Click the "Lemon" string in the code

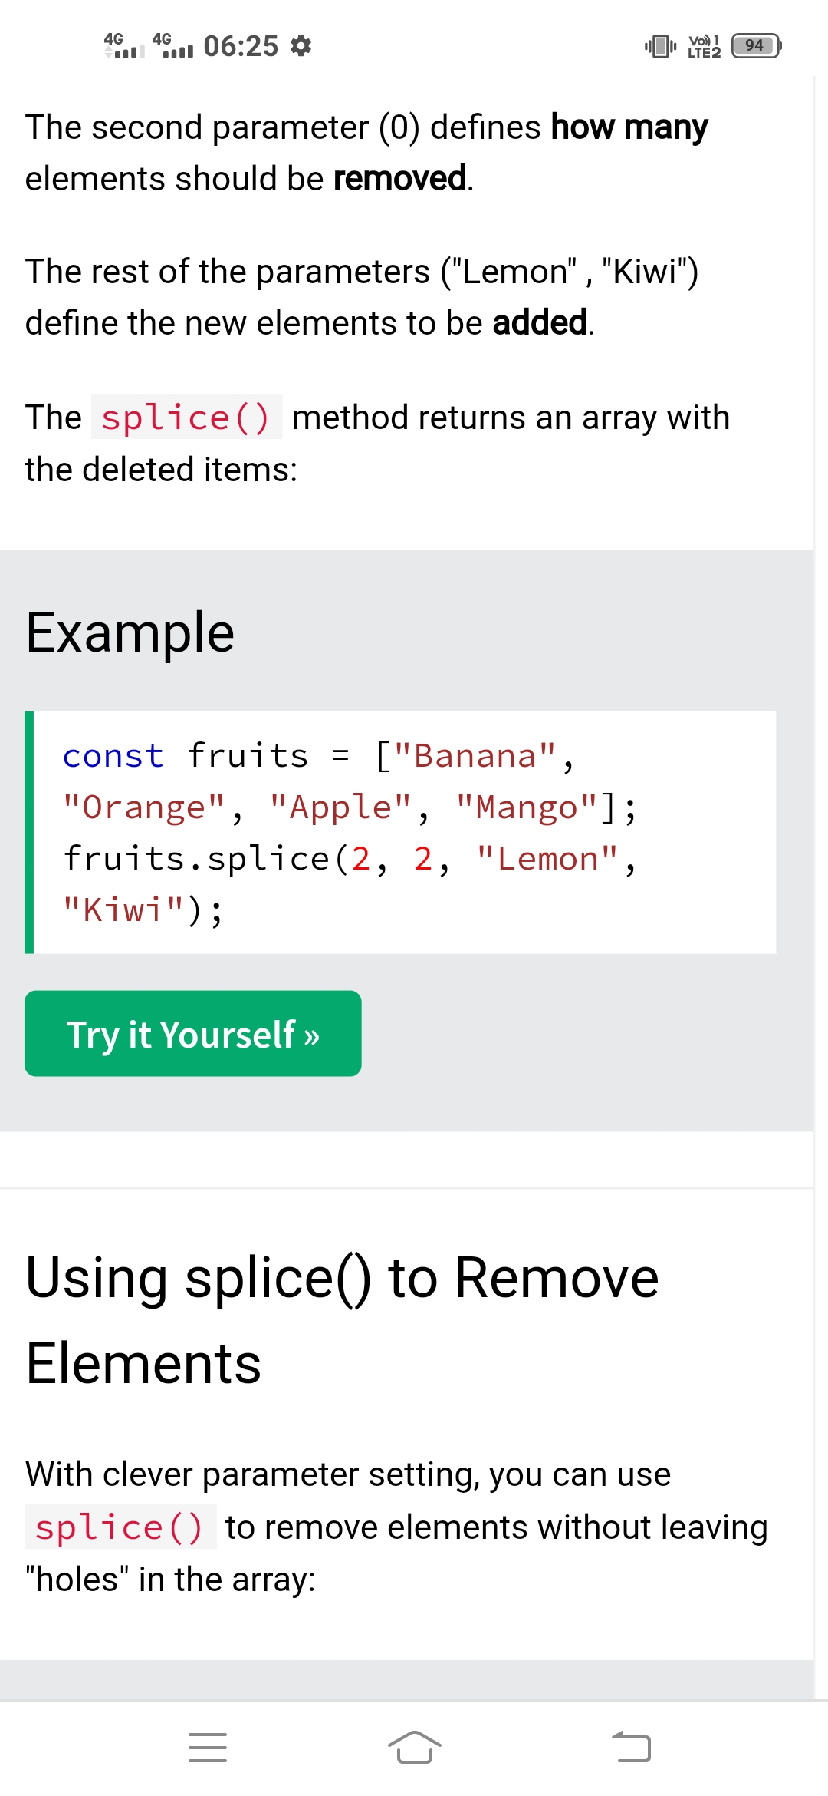click(547, 859)
